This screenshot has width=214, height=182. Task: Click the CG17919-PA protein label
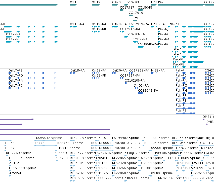(x=139, y=70)
